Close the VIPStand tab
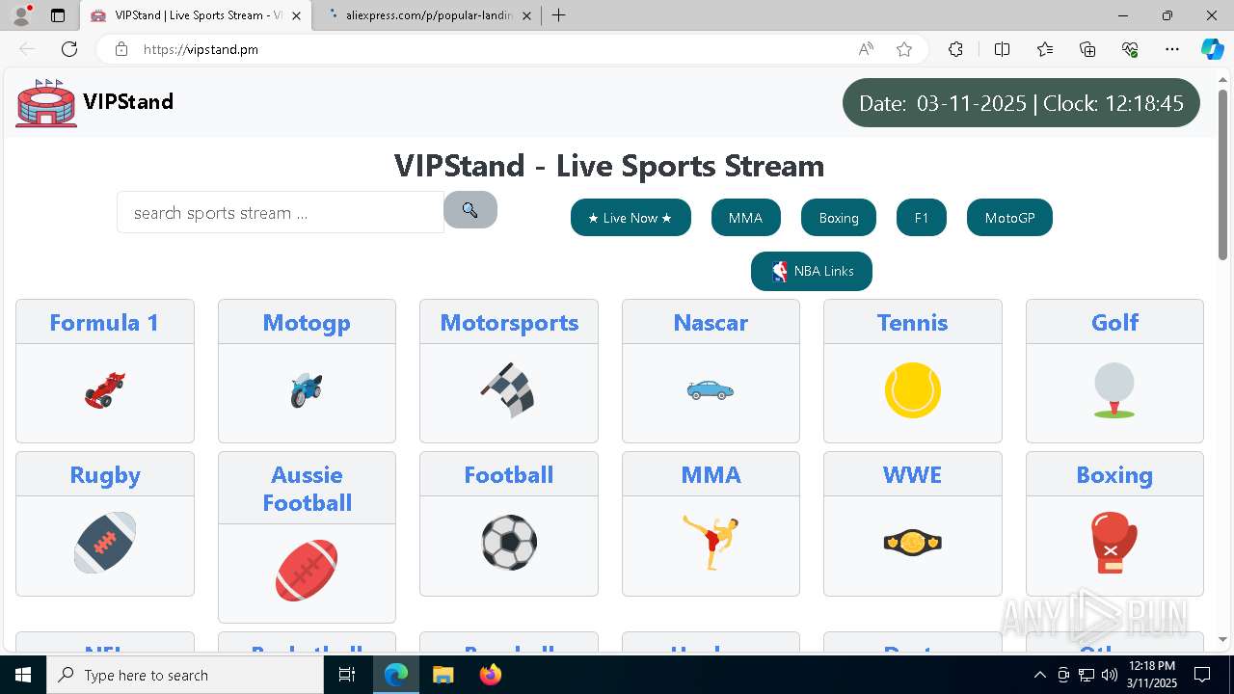 296,15
